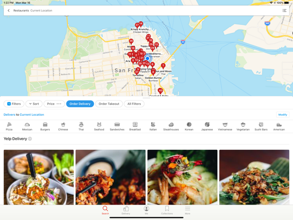
Task: Expand the Sort dropdown
Action: [x=34, y=104]
